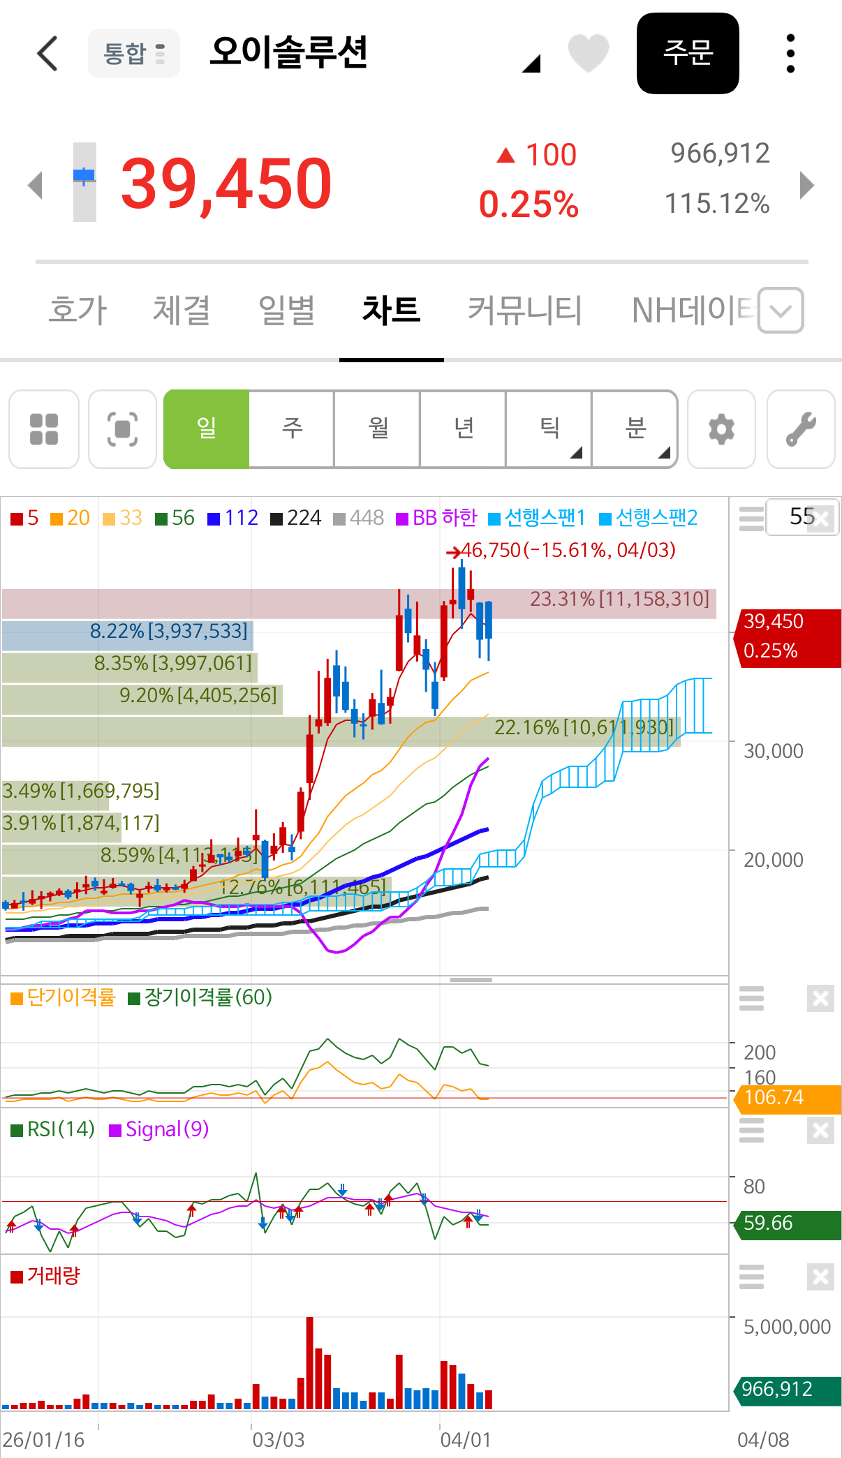
Task: Switch to the 체결 tab
Action: pyautogui.click(x=182, y=310)
